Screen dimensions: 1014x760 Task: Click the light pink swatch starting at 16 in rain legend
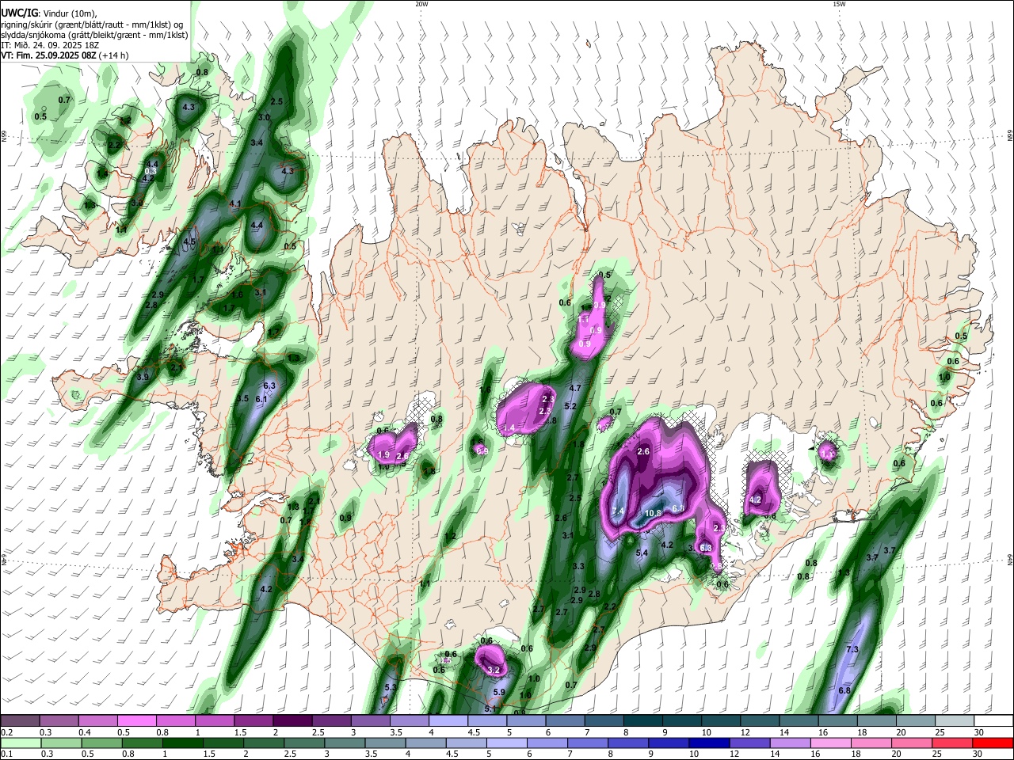pos(831,743)
